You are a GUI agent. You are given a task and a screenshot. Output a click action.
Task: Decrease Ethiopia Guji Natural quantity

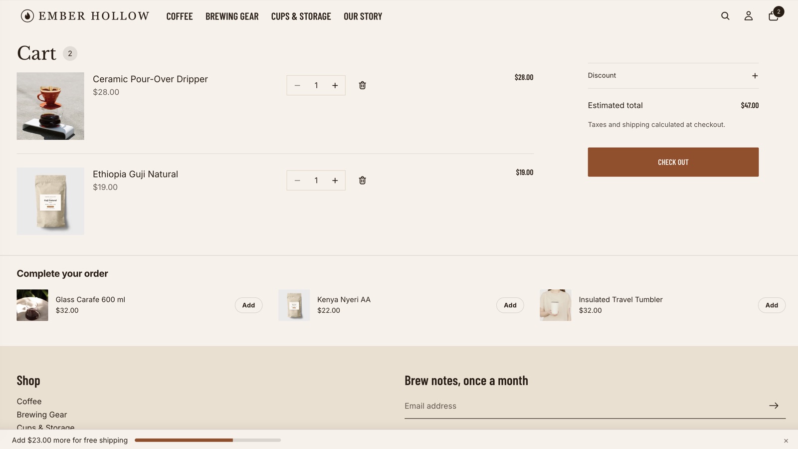pos(297,181)
